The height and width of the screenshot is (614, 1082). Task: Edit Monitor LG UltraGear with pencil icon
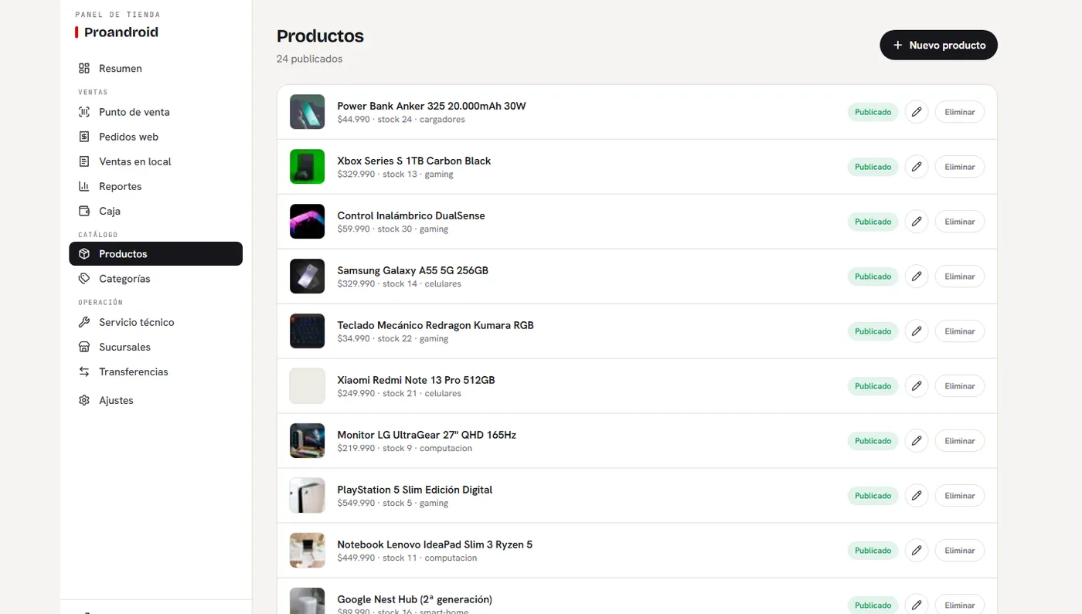click(x=917, y=441)
